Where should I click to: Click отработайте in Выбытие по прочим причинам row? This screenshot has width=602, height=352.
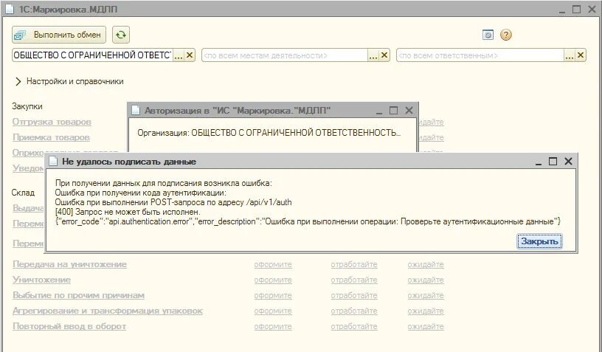point(354,296)
